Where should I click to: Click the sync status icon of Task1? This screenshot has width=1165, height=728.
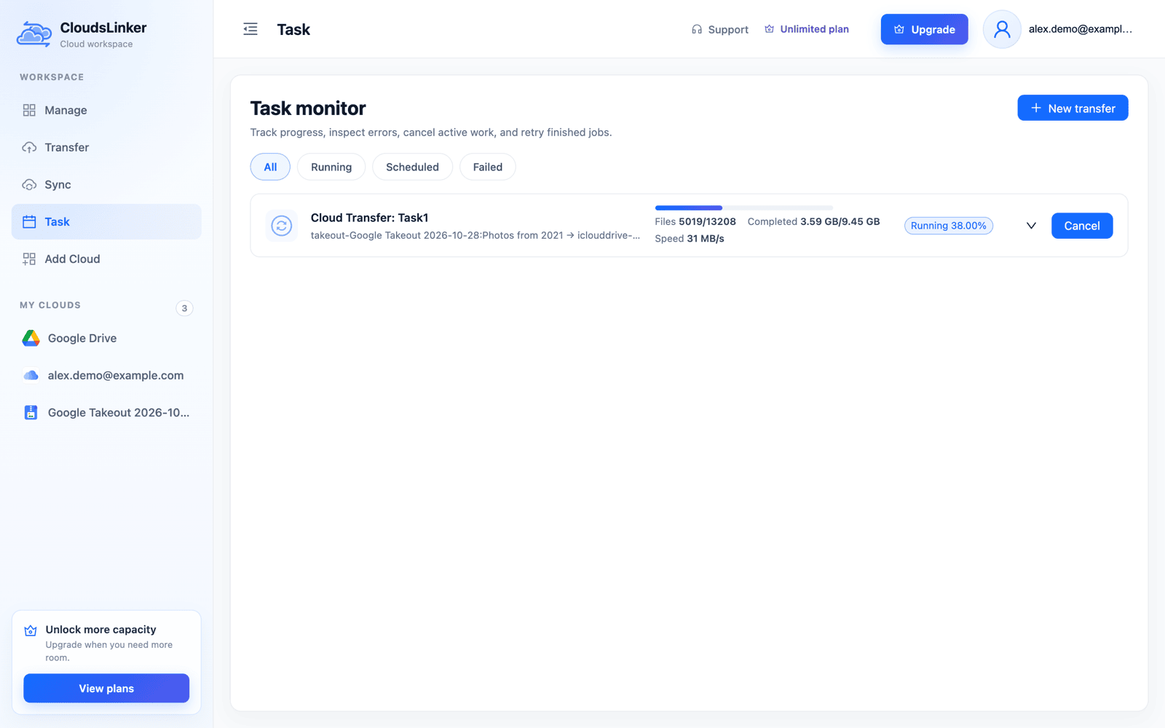click(282, 226)
